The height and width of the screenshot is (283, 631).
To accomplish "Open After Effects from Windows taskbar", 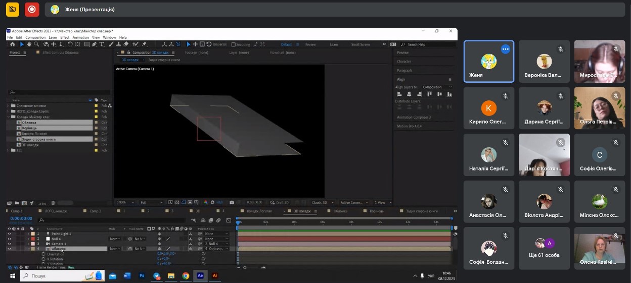I will (x=200, y=276).
